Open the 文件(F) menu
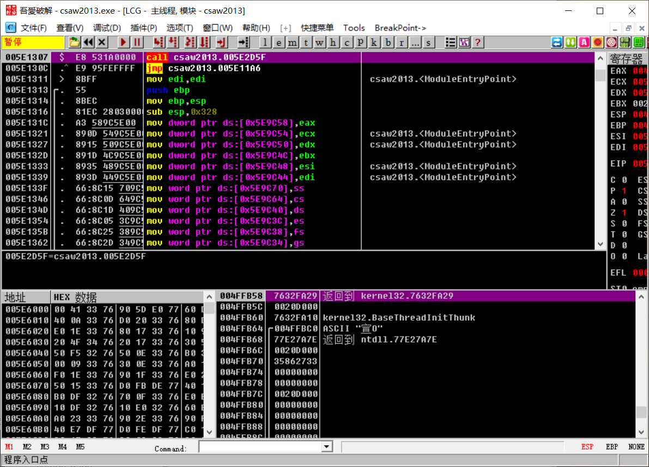The image size is (649, 467). [x=34, y=28]
